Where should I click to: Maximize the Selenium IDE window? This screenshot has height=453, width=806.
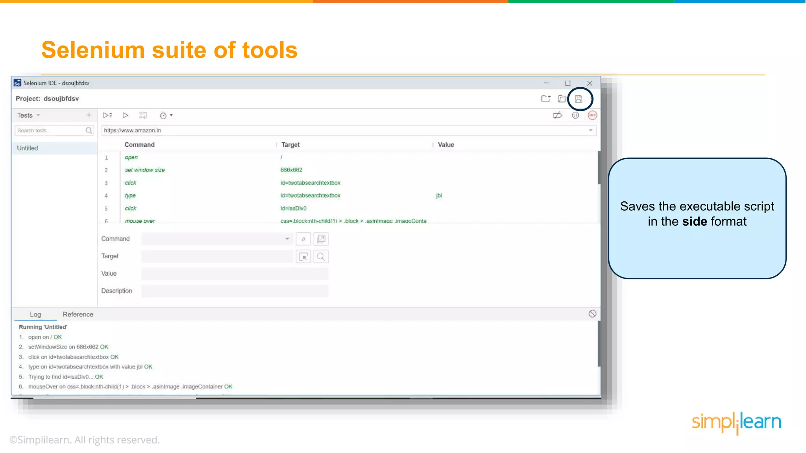pos(568,83)
